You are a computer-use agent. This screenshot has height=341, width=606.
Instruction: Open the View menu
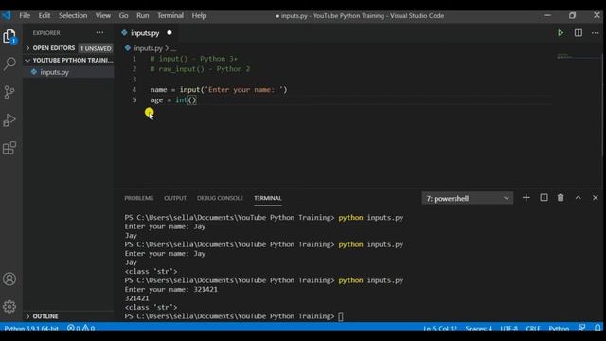pyautogui.click(x=103, y=15)
